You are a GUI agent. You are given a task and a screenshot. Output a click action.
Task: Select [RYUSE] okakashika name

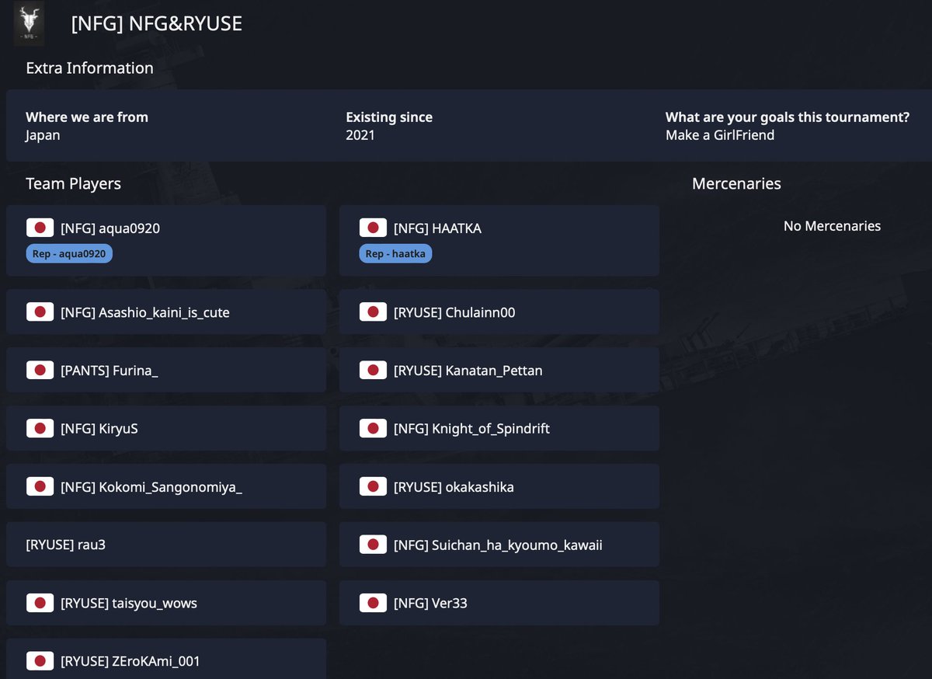tap(454, 487)
